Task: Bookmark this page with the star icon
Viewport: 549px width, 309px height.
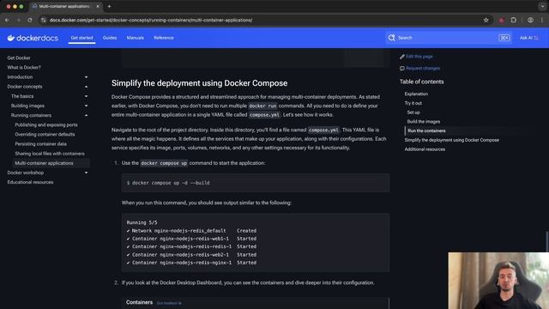Action: click(486, 21)
